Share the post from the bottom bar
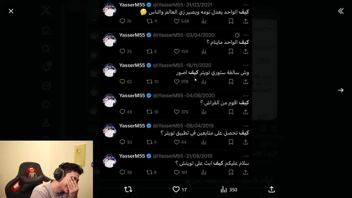352x198 pixels. pyautogui.click(x=271, y=189)
